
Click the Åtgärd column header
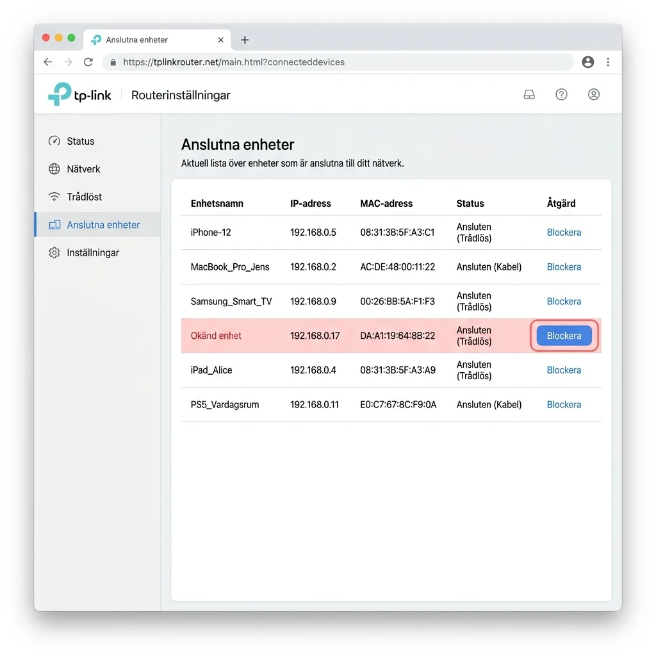tap(561, 203)
